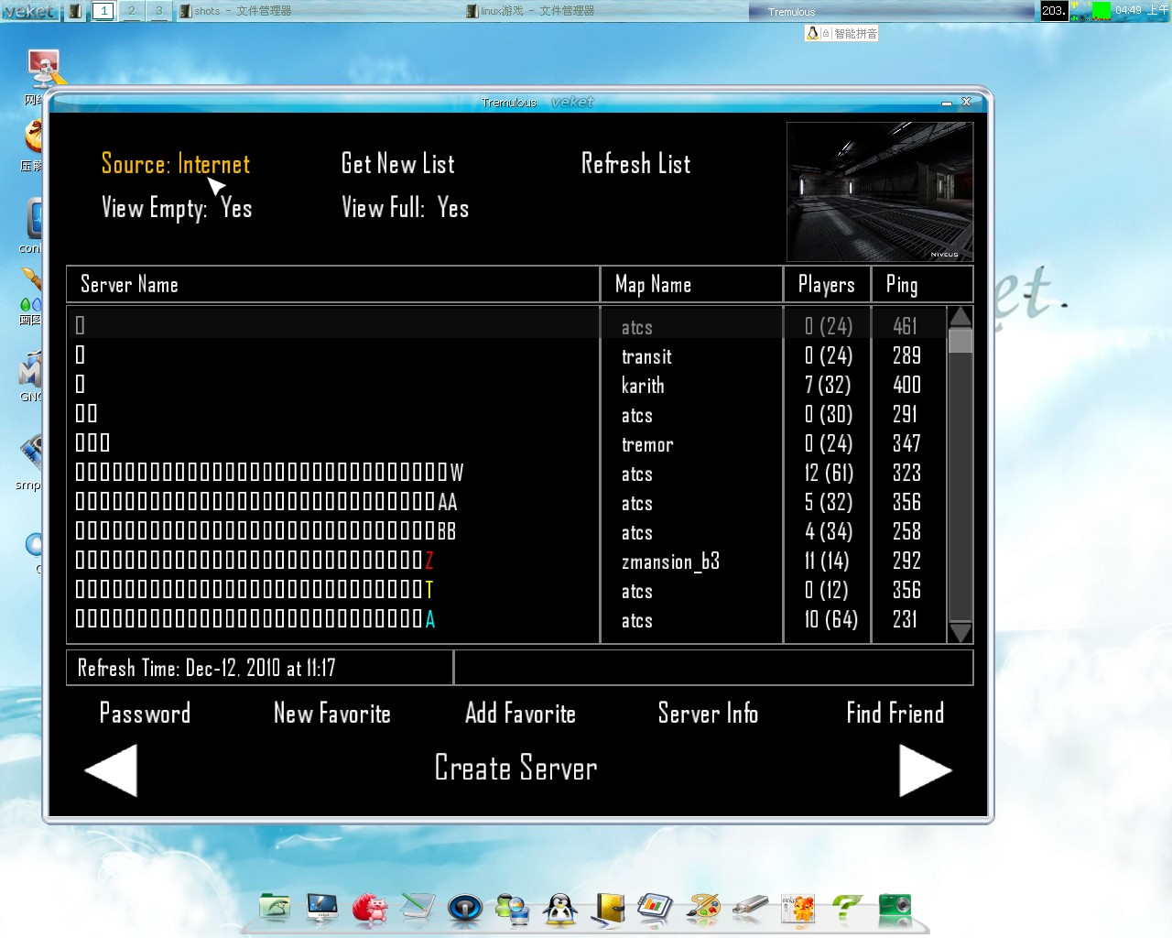Select the server row with ping 231
1172x938 pixels.
click(x=508, y=620)
